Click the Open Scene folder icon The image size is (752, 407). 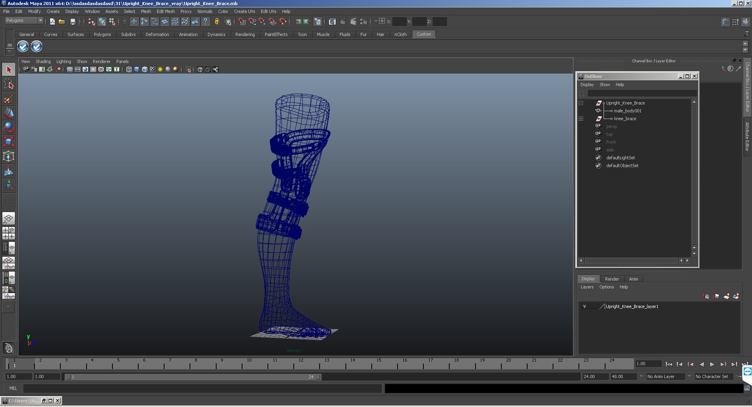pyautogui.click(x=62, y=22)
